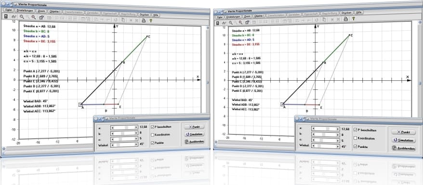
Task: Click third magnifier icon in right window toolbar
Action: (x=240, y=22)
